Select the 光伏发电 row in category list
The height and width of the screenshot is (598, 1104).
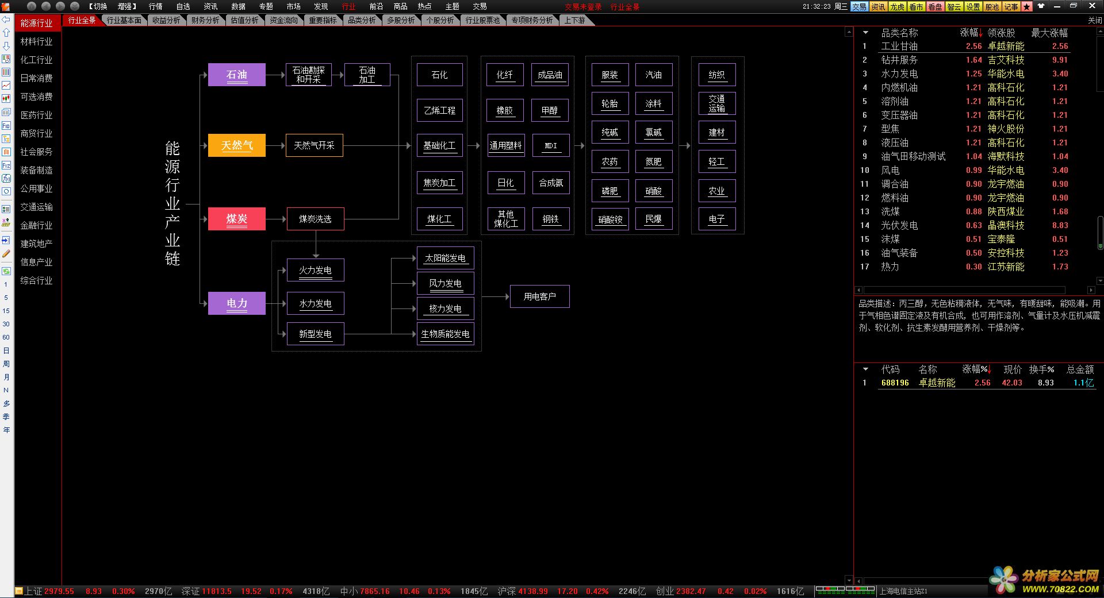pos(966,225)
